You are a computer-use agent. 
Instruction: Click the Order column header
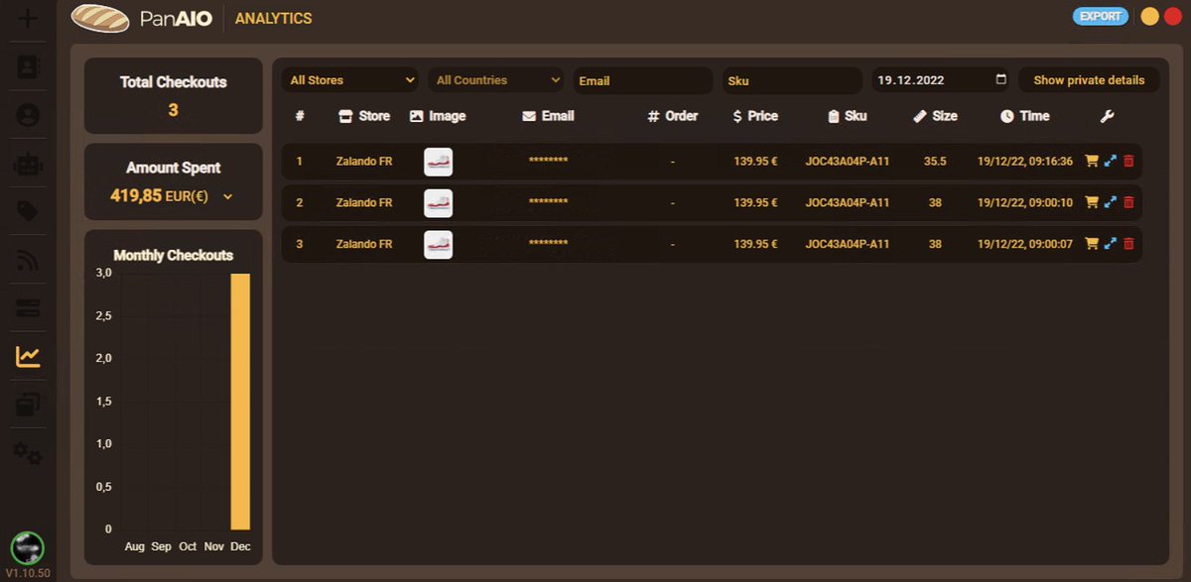click(673, 116)
